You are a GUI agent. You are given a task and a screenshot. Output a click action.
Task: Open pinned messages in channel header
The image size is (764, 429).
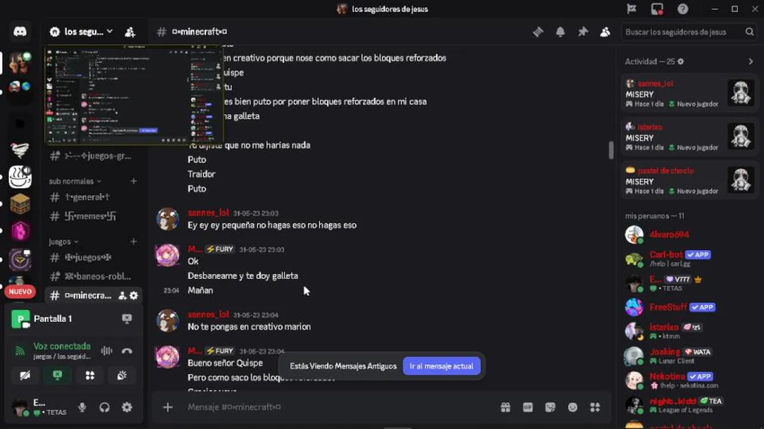[583, 32]
